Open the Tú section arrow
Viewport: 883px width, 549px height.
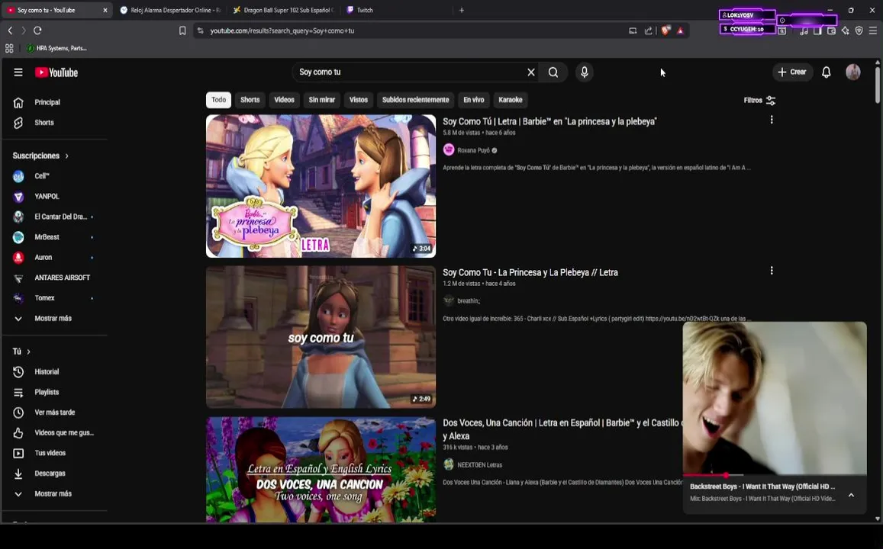click(28, 352)
